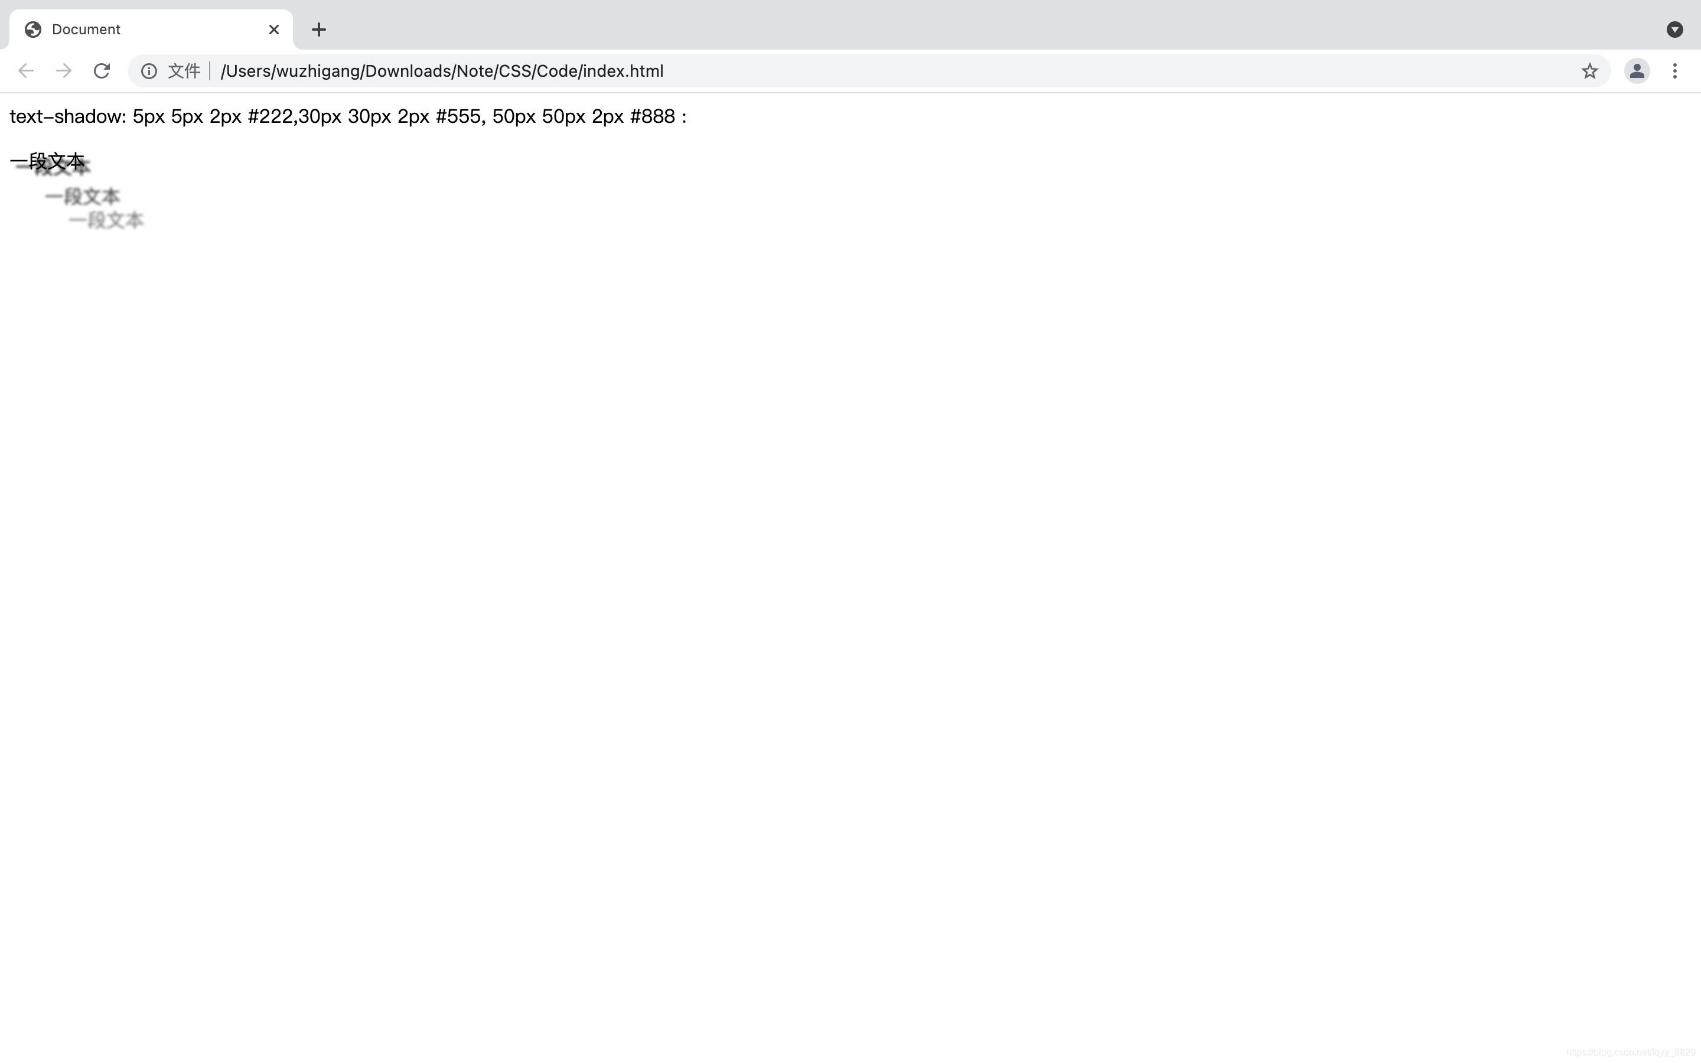The height and width of the screenshot is (1063, 1701).
Task: Click the middle gray 一段文本 shadow copy
Action: pos(83,196)
